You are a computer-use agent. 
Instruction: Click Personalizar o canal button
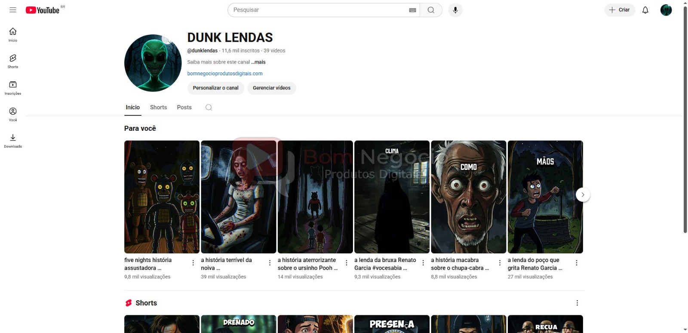[x=215, y=88]
